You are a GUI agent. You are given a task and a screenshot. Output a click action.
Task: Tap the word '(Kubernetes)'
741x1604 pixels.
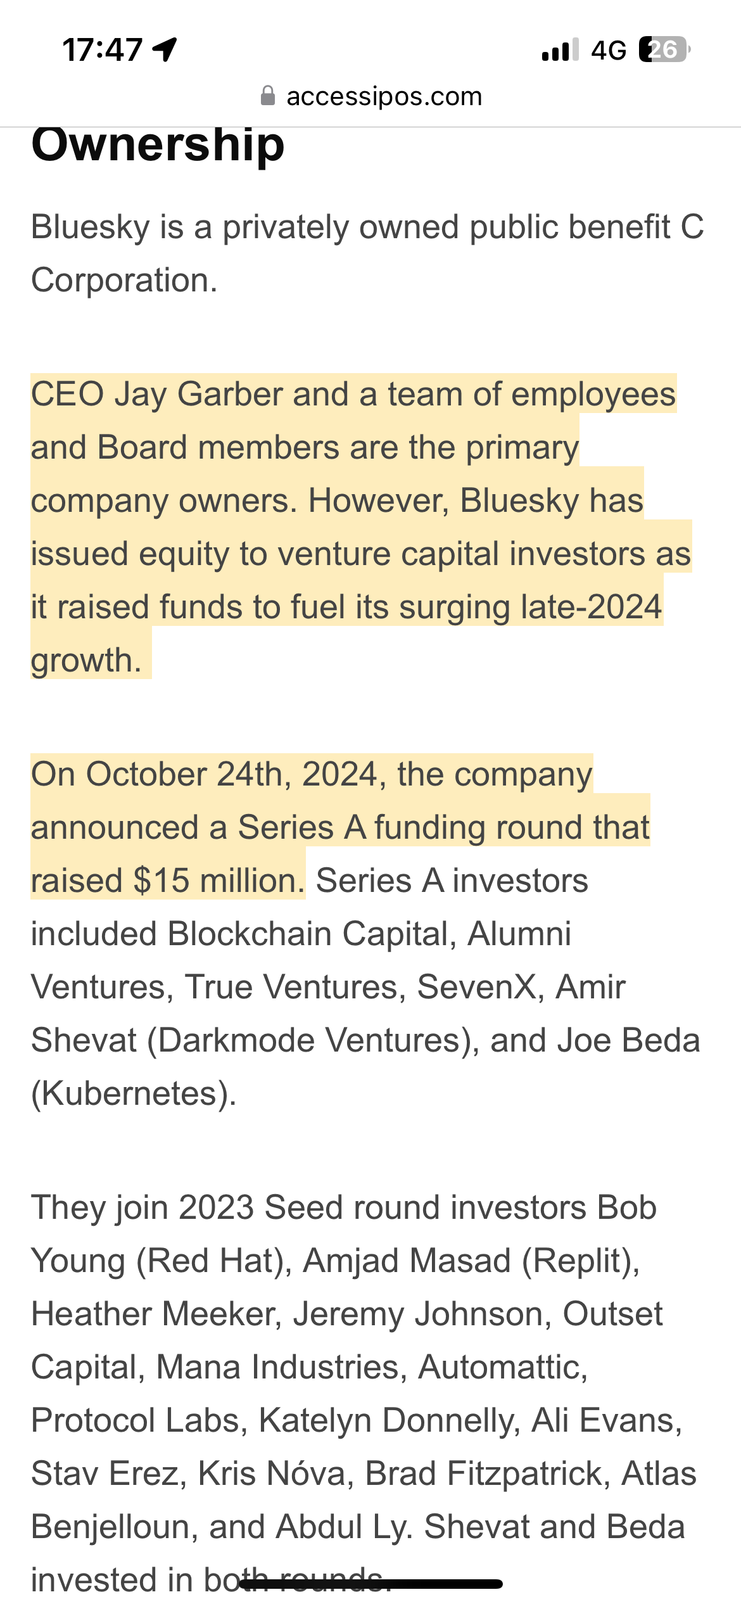[x=134, y=1093]
